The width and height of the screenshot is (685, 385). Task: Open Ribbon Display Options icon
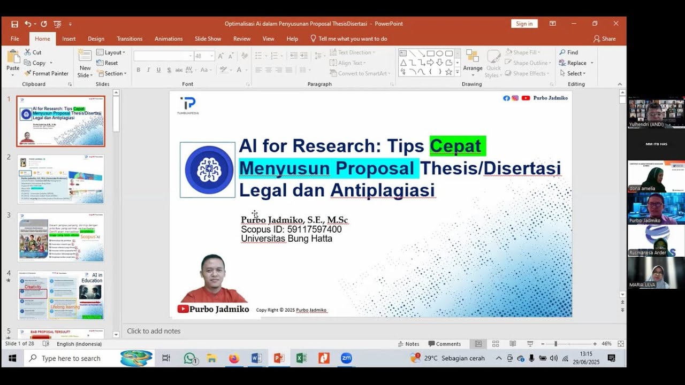[x=553, y=24]
